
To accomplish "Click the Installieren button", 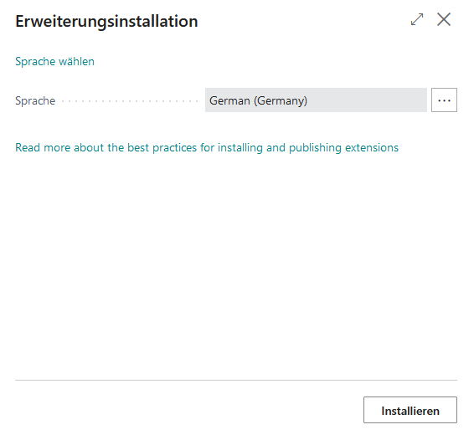I will (410, 410).
